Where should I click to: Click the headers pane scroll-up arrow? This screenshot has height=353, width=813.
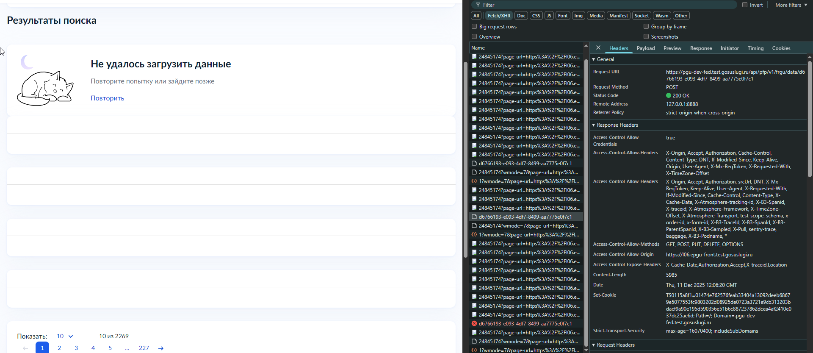tap(810, 57)
